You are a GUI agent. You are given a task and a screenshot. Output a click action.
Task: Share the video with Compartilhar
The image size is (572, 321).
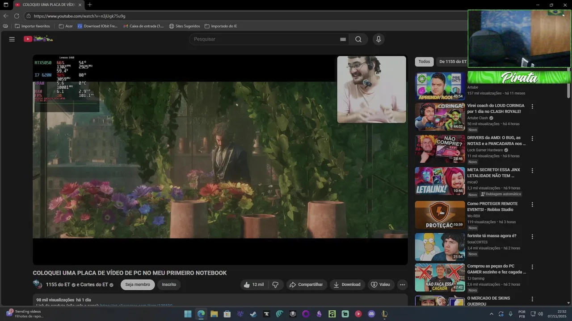click(x=306, y=284)
